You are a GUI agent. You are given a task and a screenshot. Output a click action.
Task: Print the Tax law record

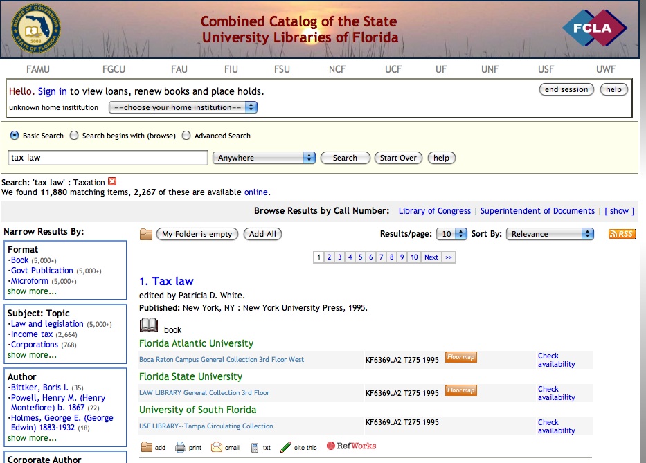pyautogui.click(x=188, y=447)
